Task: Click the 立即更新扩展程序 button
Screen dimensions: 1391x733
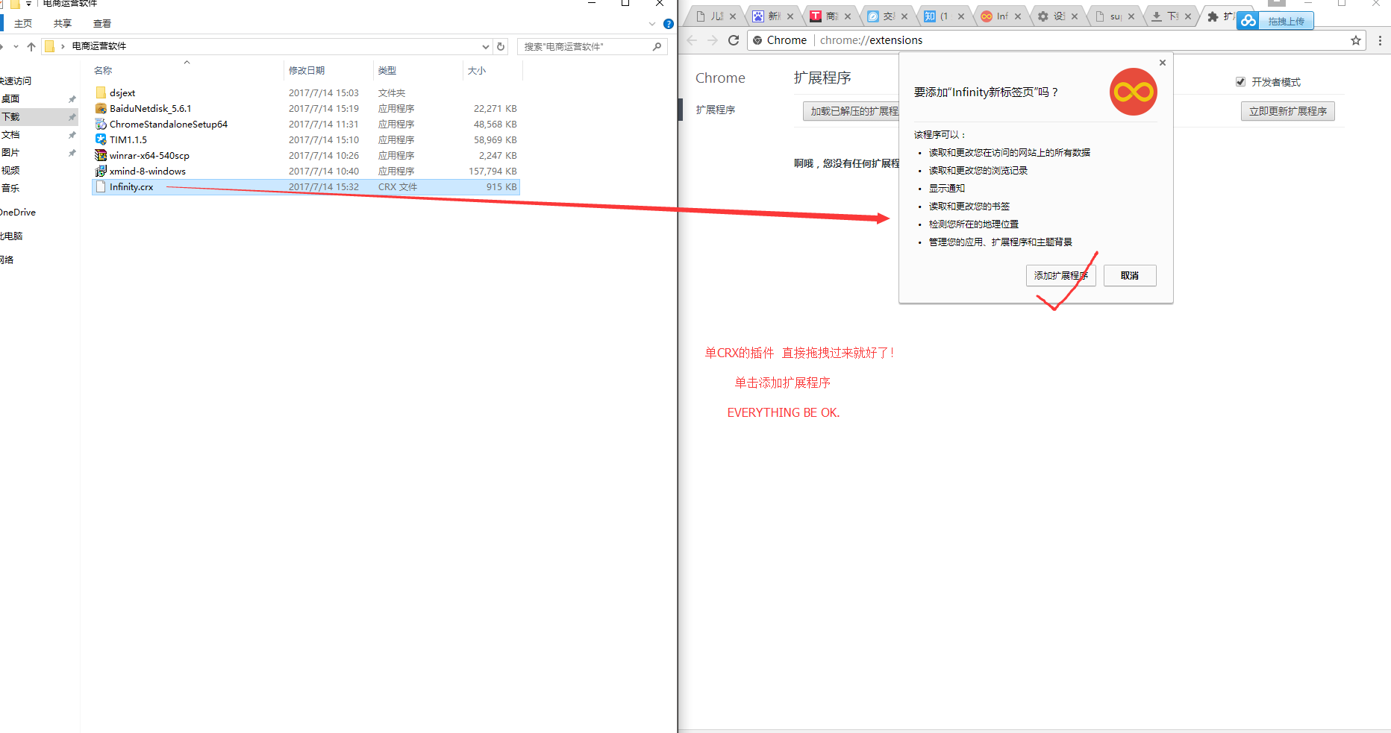Action: (x=1288, y=111)
